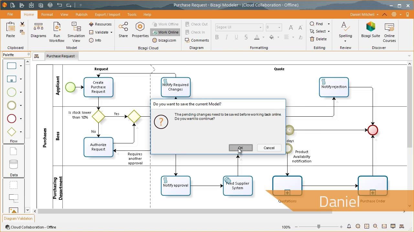The width and height of the screenshot is (414, 232).
Task: Open the Diagram Validation panel tab
Action: [18, 218]
